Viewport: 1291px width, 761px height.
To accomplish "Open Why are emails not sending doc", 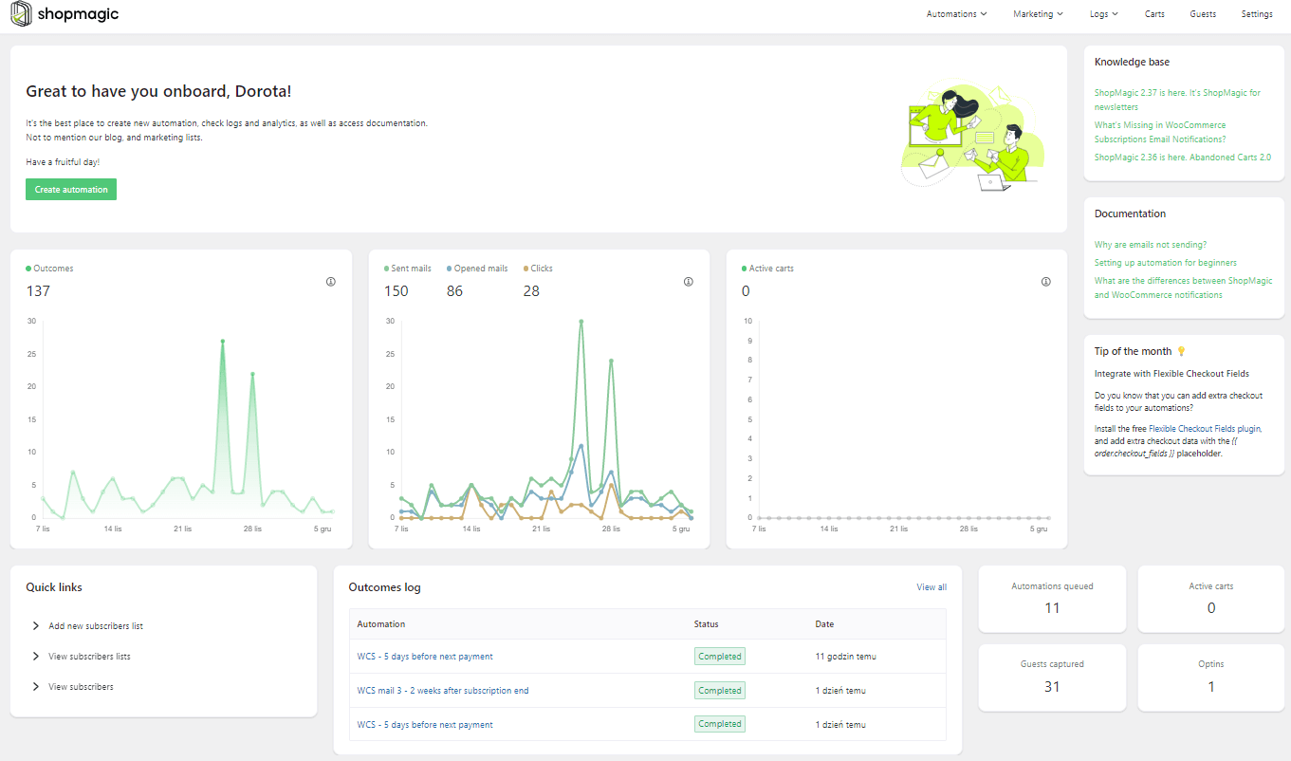I will [1150, 245].
